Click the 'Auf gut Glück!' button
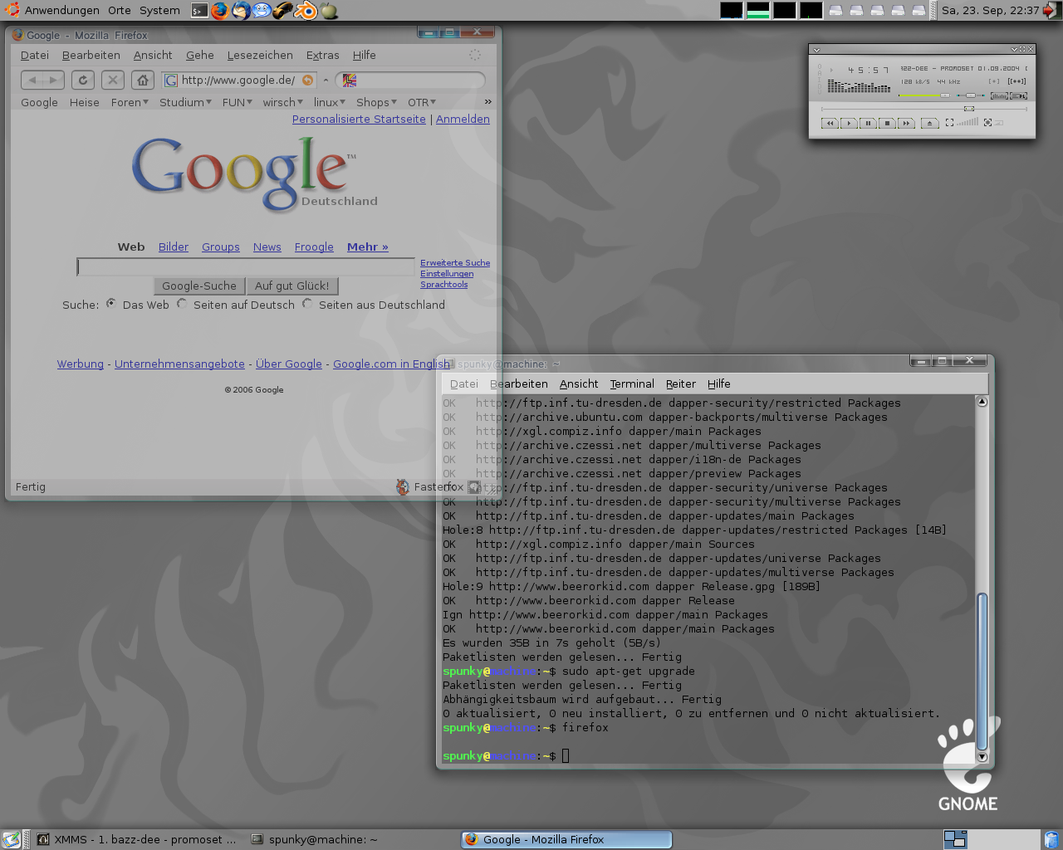Screen dimensions: 1063x850 click(291, 286)
